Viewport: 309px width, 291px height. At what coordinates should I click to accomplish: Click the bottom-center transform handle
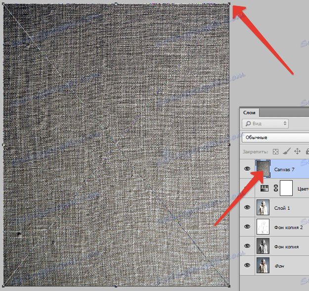pyautogui.click(x=116, y=286)
